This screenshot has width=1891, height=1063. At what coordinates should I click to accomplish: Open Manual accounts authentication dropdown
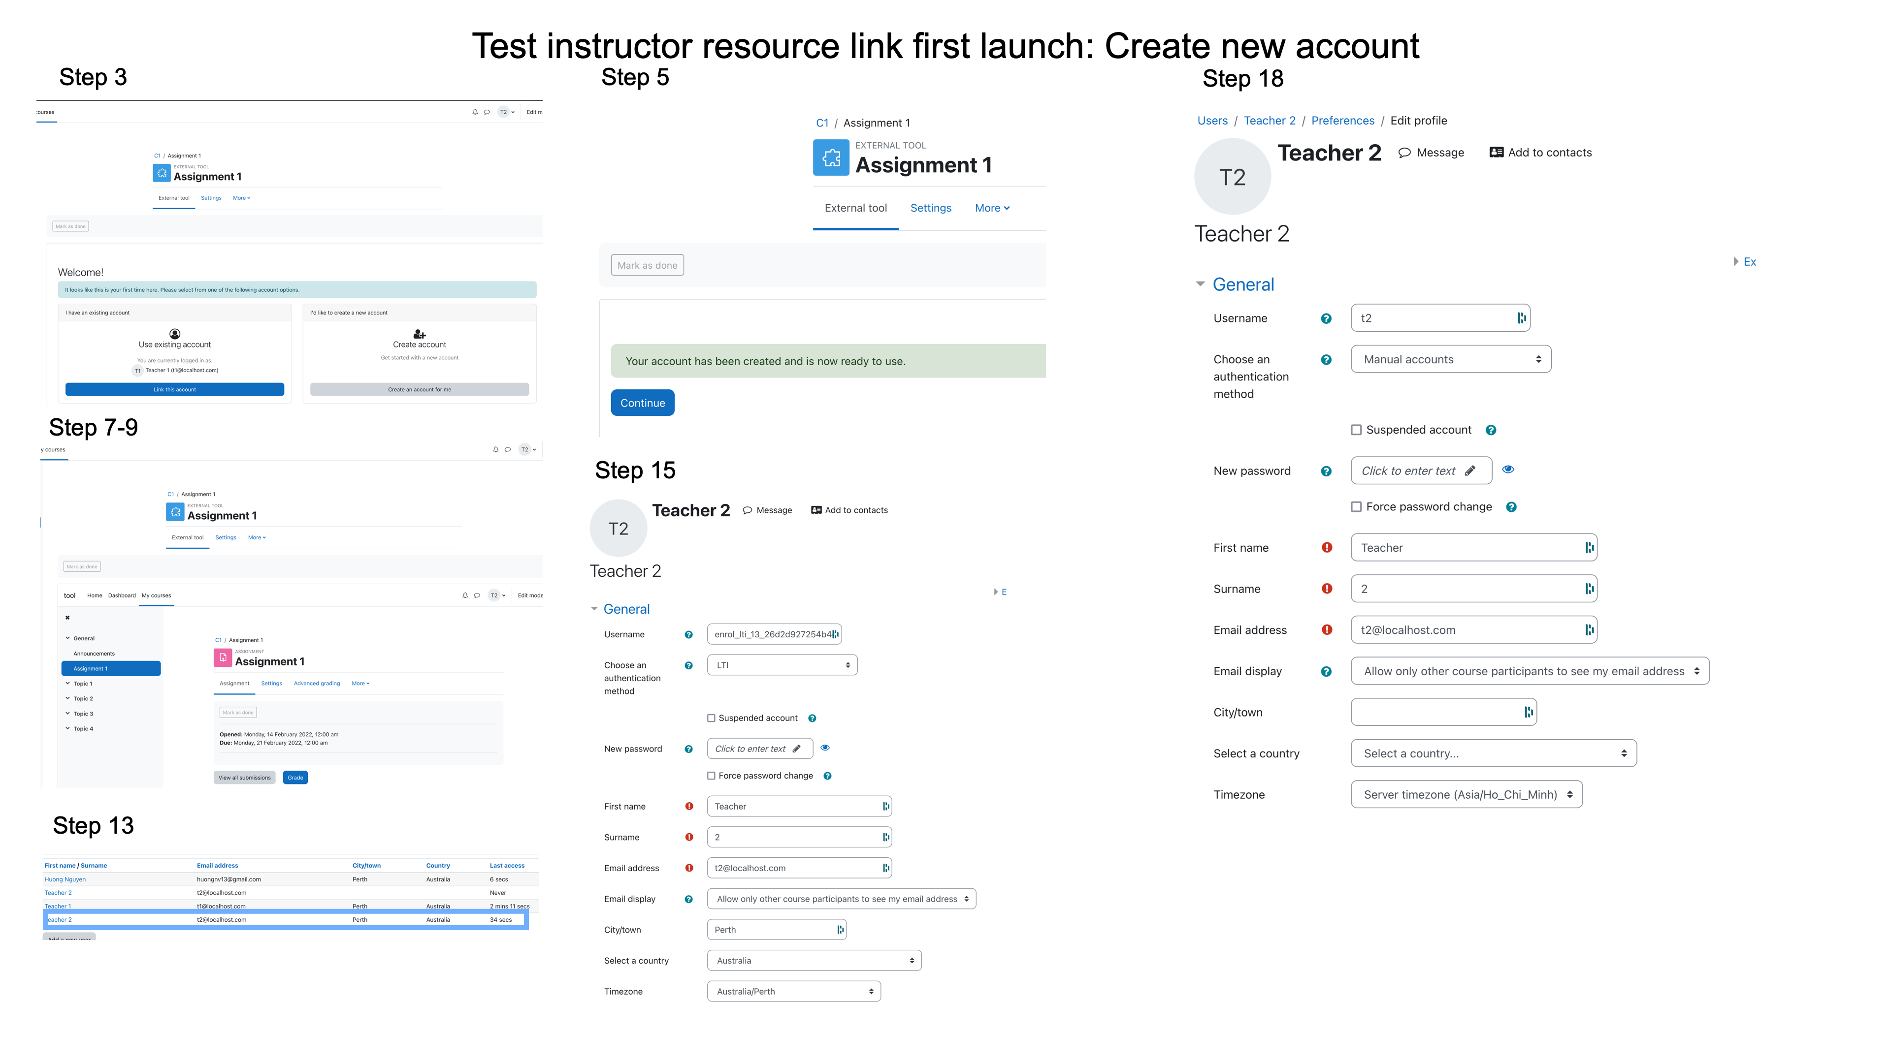click(1451, 359)
